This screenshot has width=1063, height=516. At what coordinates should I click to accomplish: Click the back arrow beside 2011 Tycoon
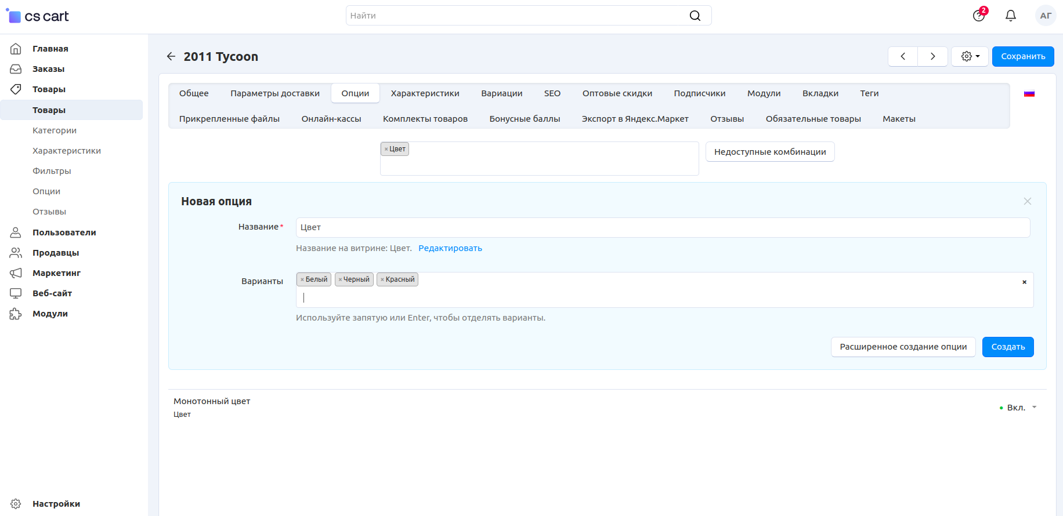171,56
